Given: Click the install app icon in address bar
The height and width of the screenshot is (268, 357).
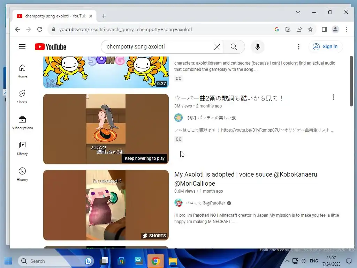Looking at the screenshot, I should 288,29.
